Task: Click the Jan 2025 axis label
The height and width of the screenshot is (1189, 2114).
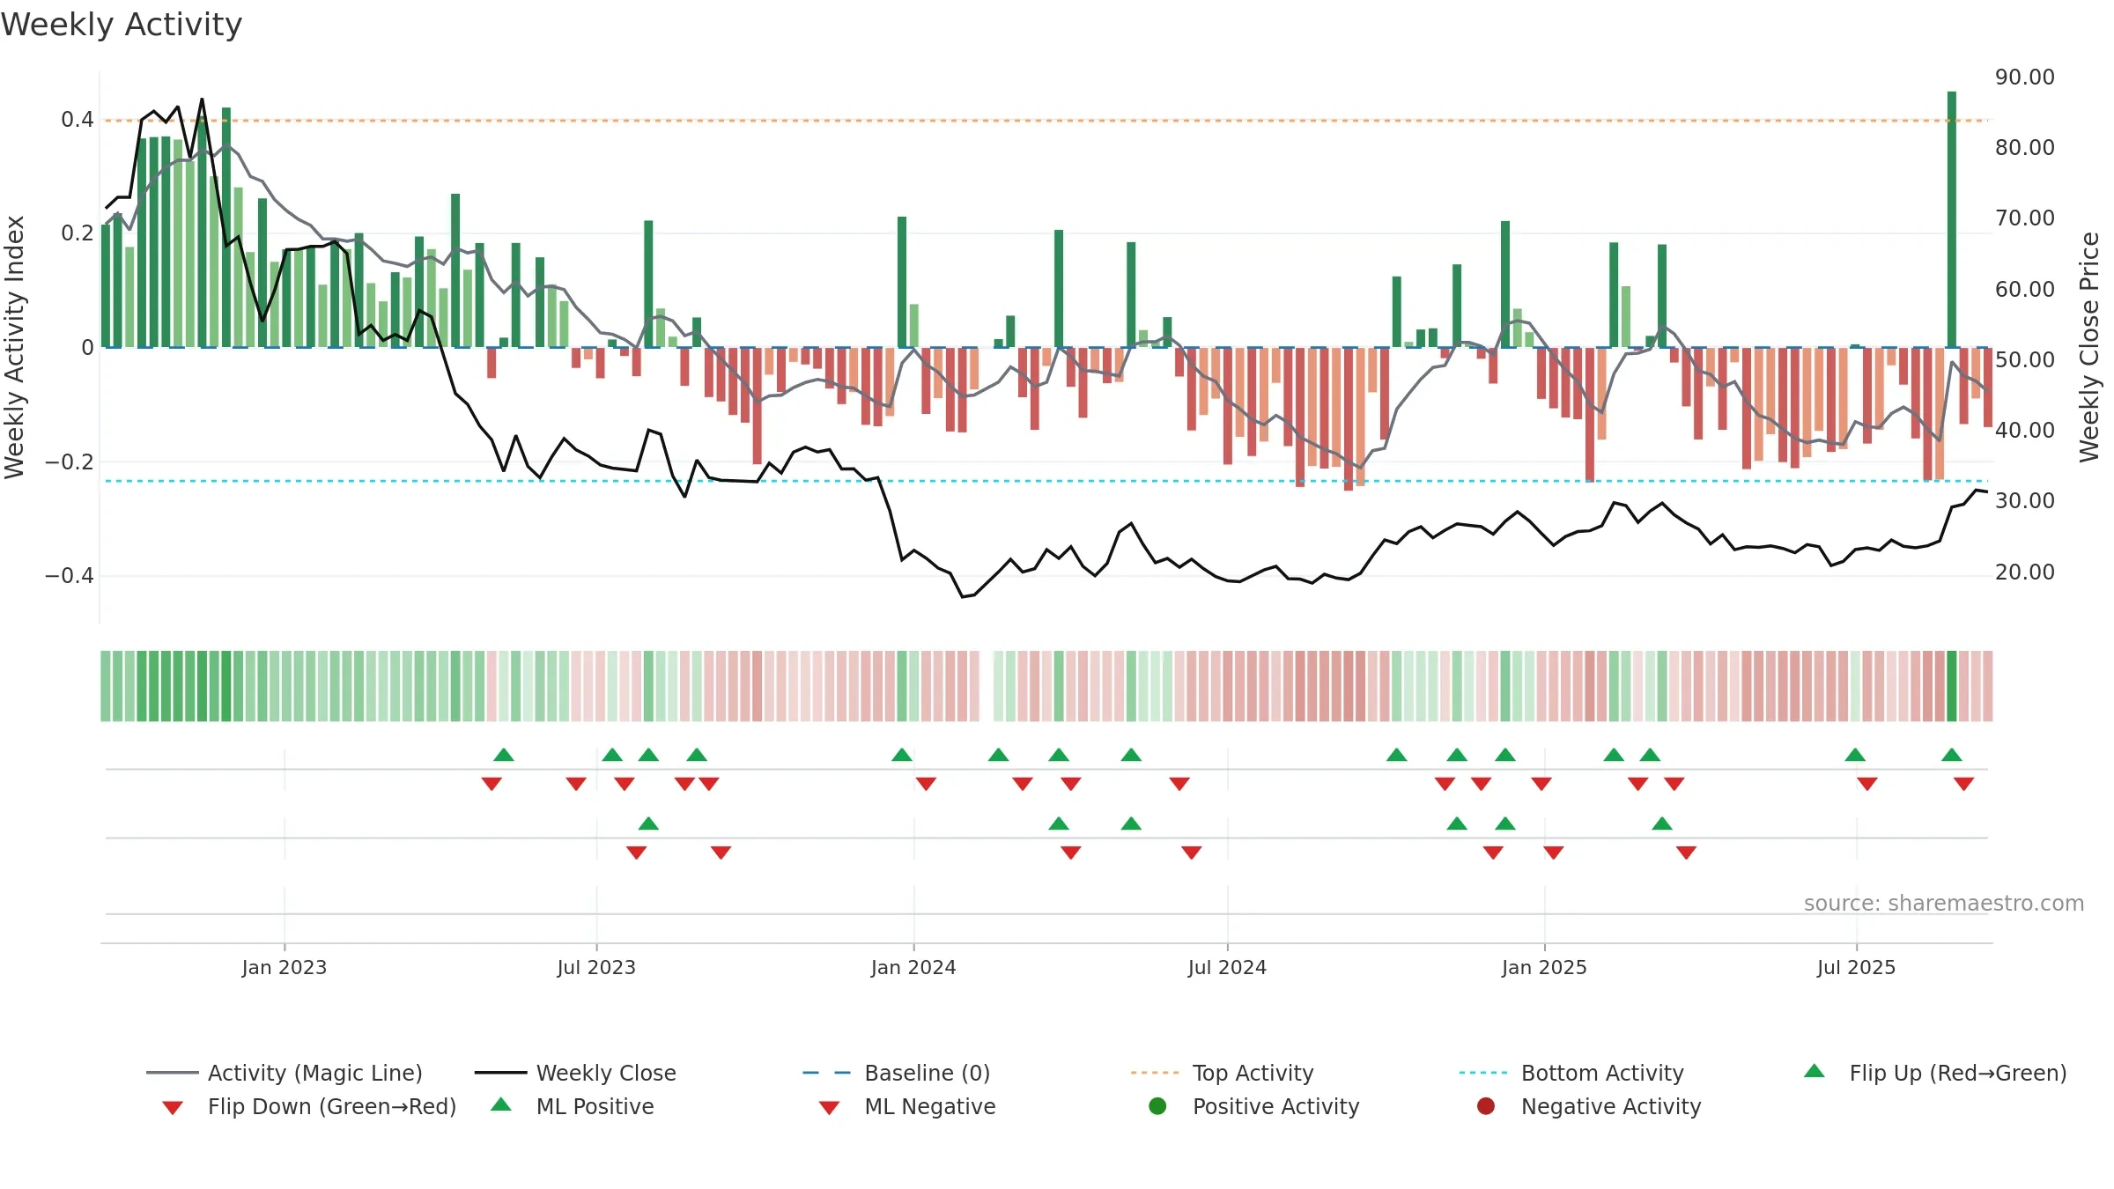Action: point(1544,967)
